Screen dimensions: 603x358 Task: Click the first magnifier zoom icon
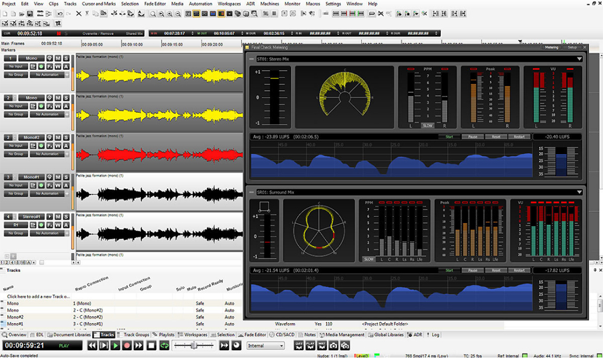[153, 14]
